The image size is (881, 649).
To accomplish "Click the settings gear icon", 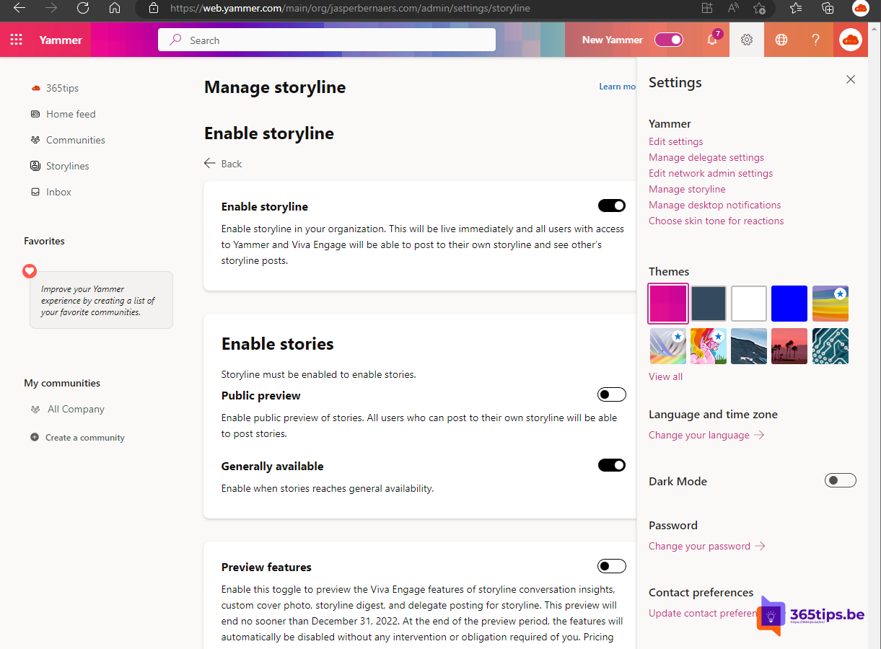I will tap(747, 40).
